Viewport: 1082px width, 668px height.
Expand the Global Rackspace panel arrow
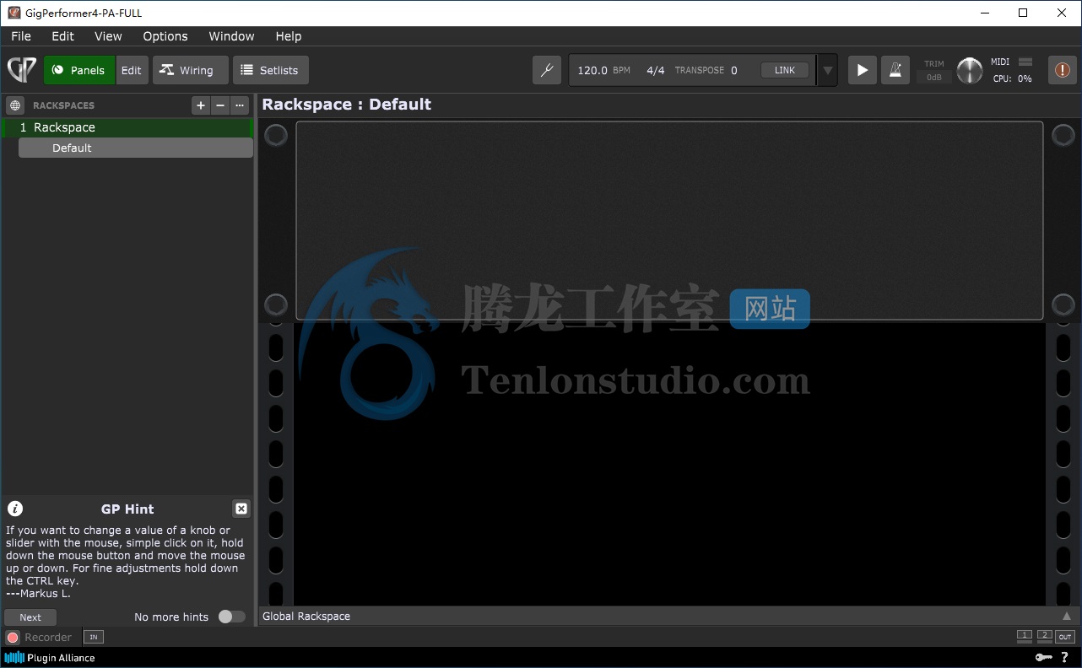(1067, 617)
